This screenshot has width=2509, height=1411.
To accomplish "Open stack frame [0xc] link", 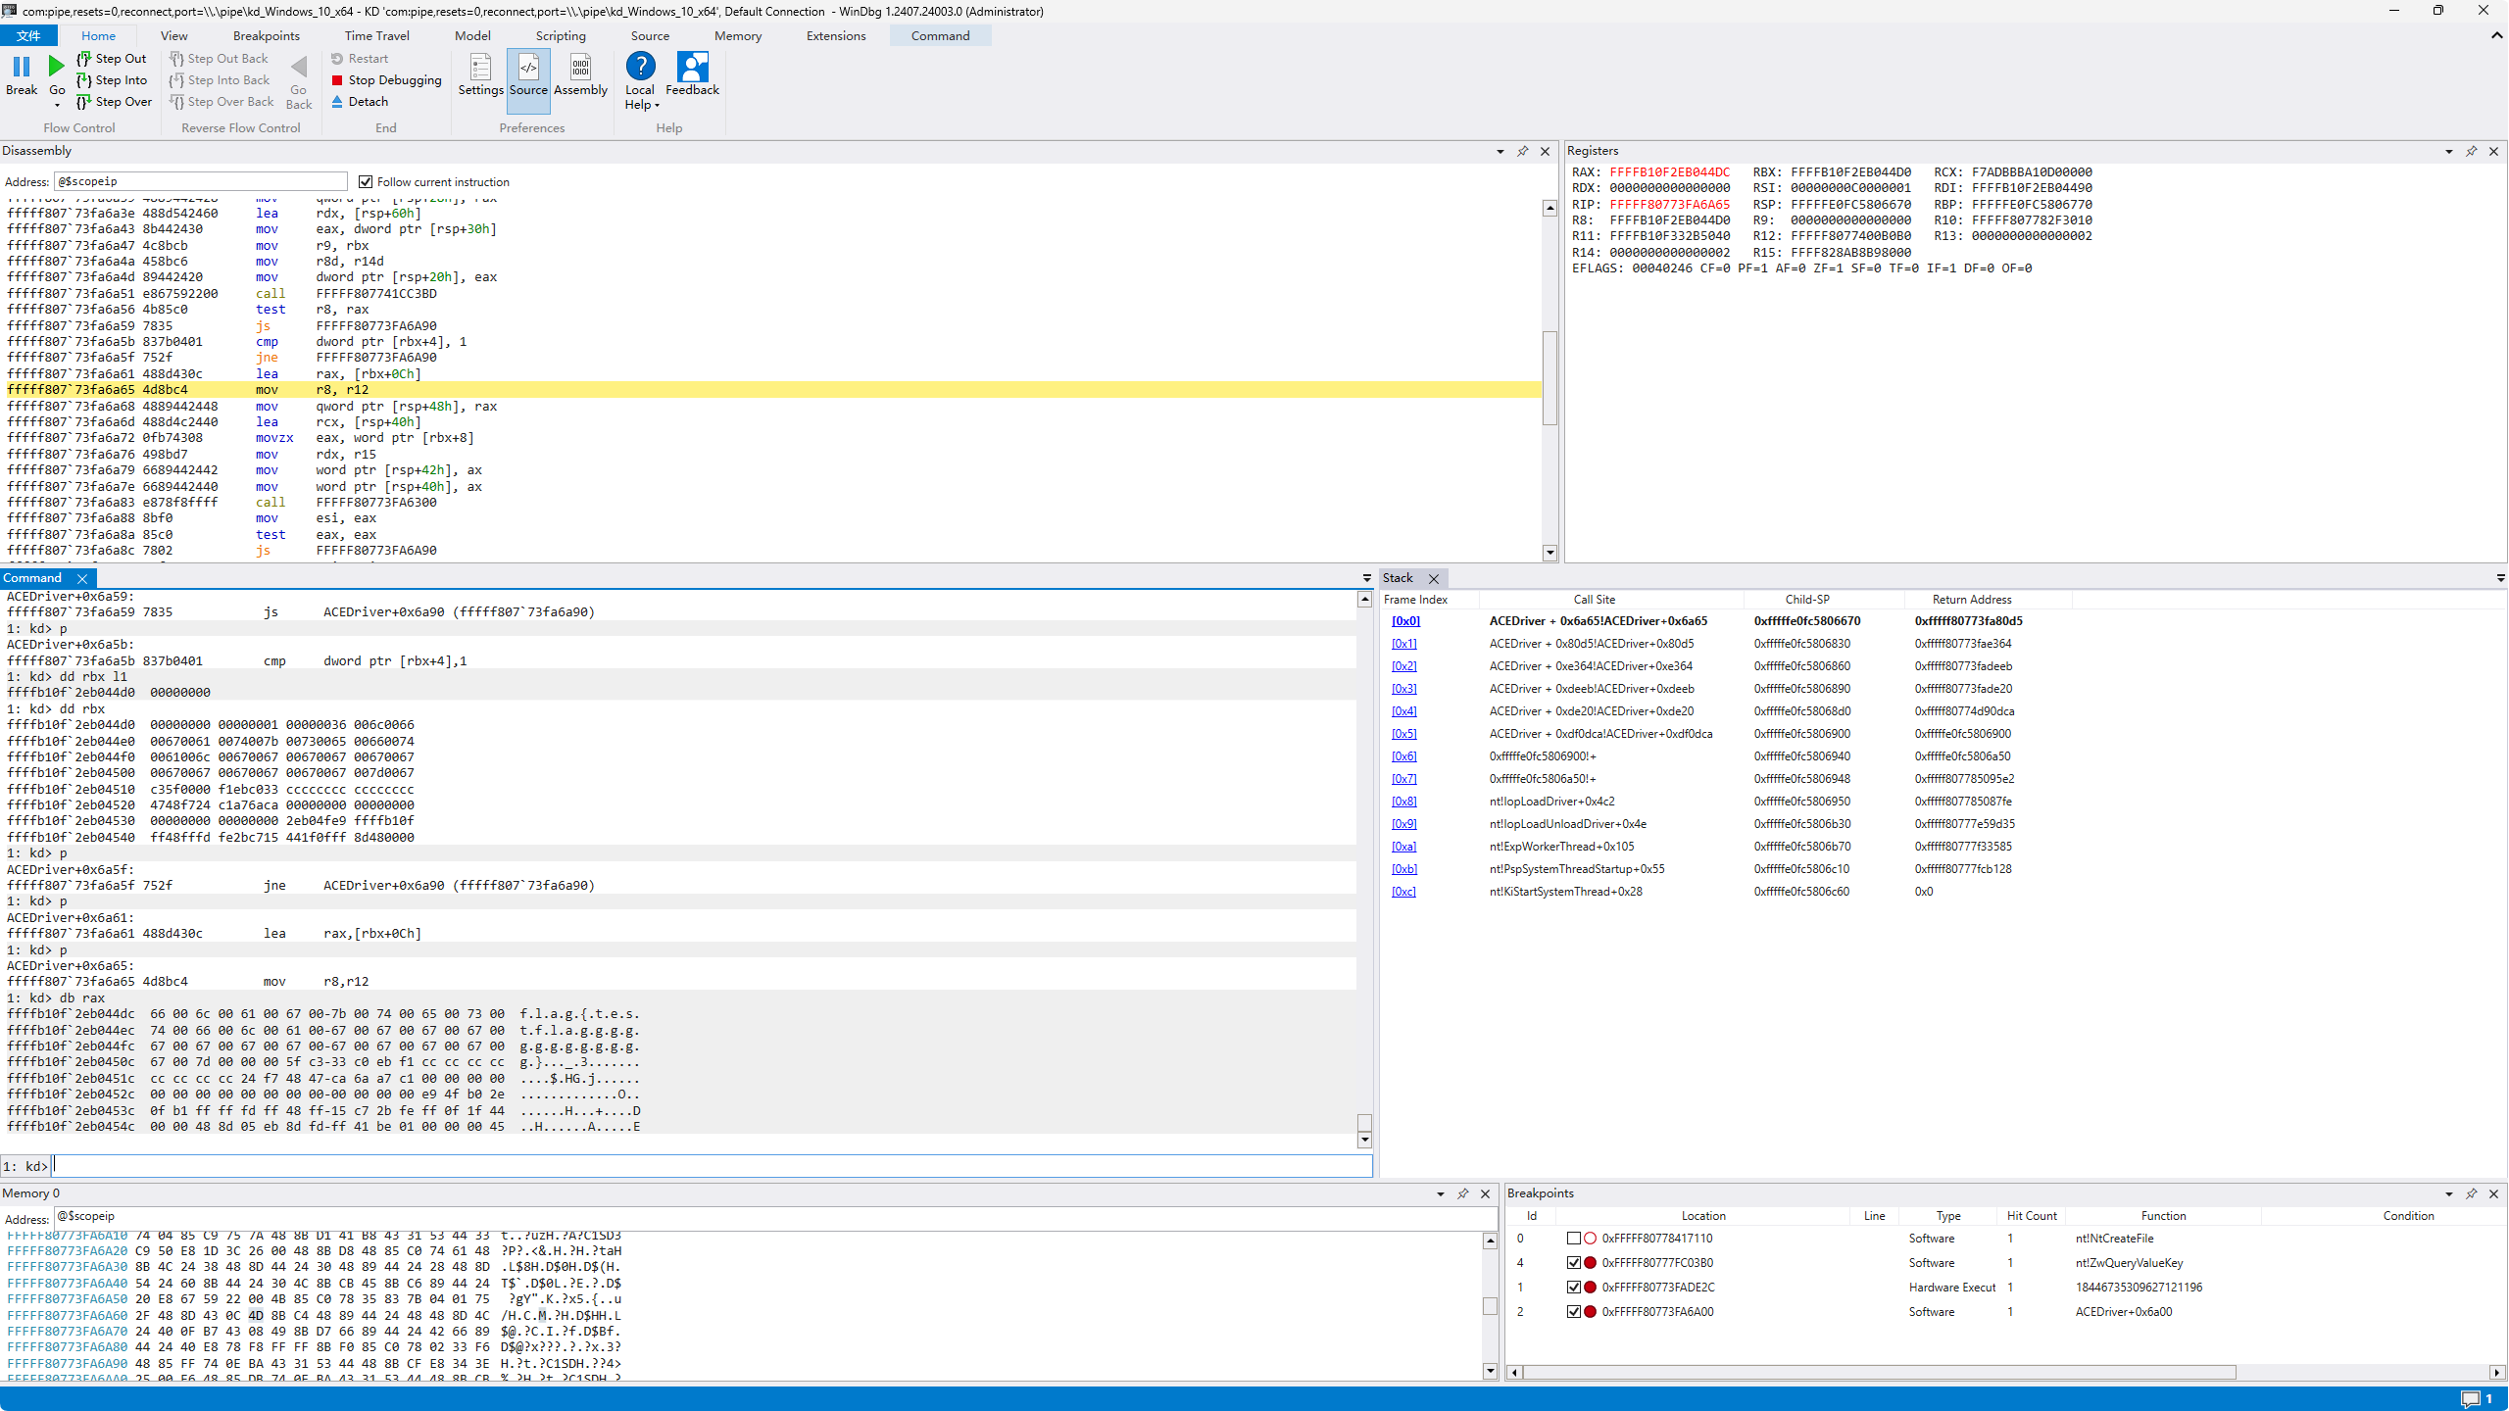I will (1403, 892).
